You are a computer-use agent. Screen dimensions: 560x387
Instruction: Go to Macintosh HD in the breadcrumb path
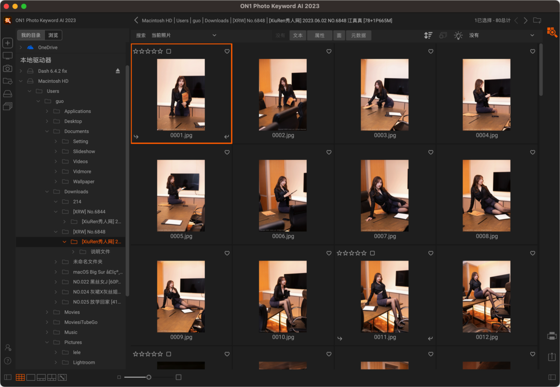click(x=157, y=21)
